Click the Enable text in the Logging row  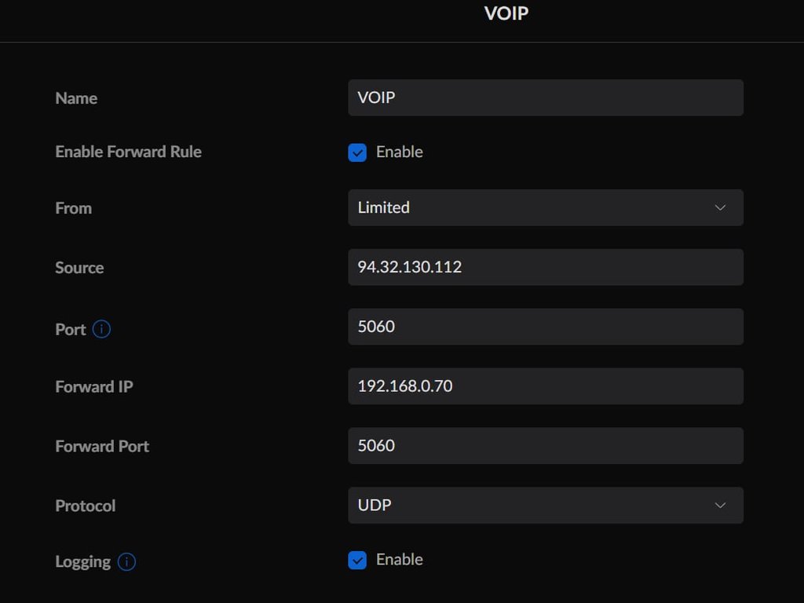(399, 560)
